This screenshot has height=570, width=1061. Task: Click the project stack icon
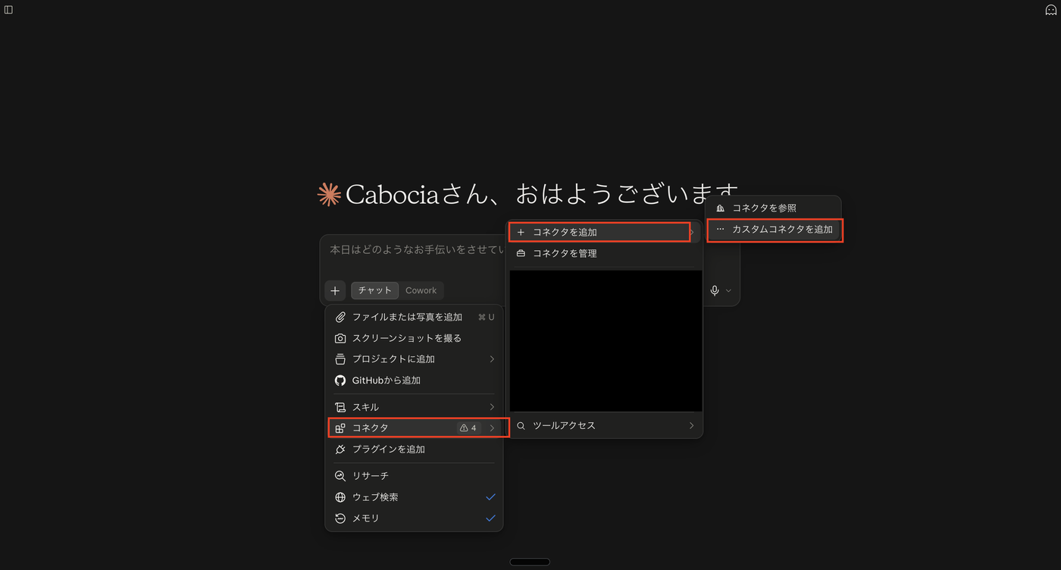(x=340, y=359)
